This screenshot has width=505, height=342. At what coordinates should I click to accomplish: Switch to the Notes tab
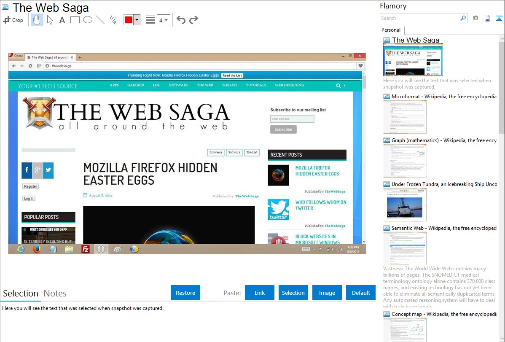coord(55,294)
